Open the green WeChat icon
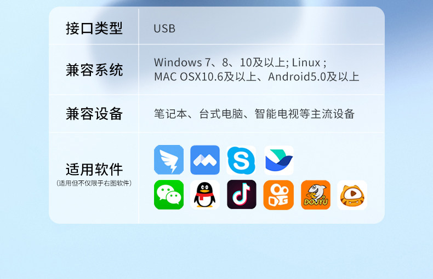 [x=169, y=195]
